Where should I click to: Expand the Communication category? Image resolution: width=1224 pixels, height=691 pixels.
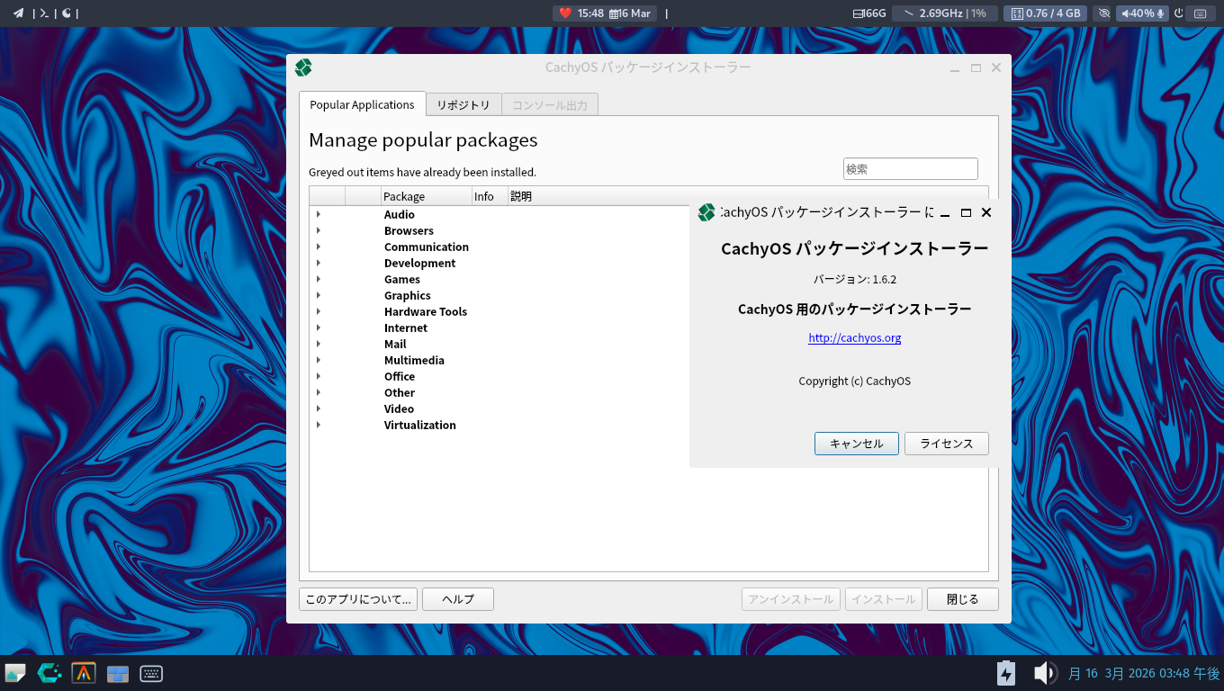318,247
